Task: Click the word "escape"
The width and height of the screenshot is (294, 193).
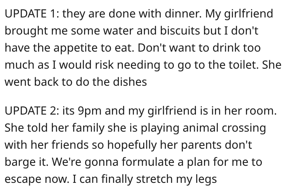Action: tap(23, 180)
